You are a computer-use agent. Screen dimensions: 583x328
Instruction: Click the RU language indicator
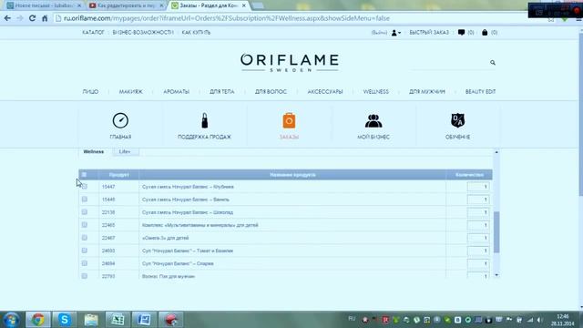click(x=352, y=319)
